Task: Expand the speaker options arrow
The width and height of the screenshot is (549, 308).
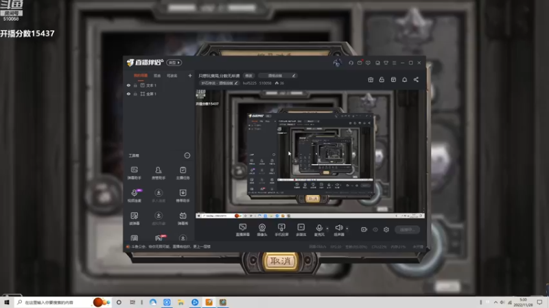Action: tap(347, 229)
